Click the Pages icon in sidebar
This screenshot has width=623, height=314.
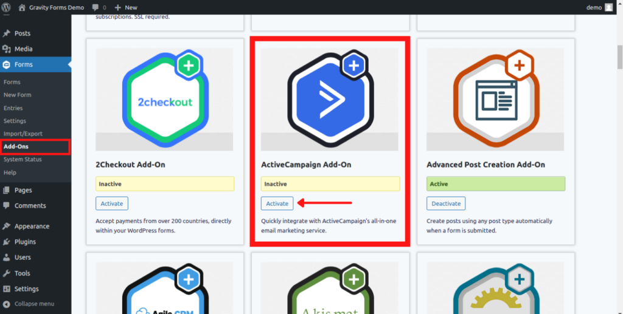point(6,190)
